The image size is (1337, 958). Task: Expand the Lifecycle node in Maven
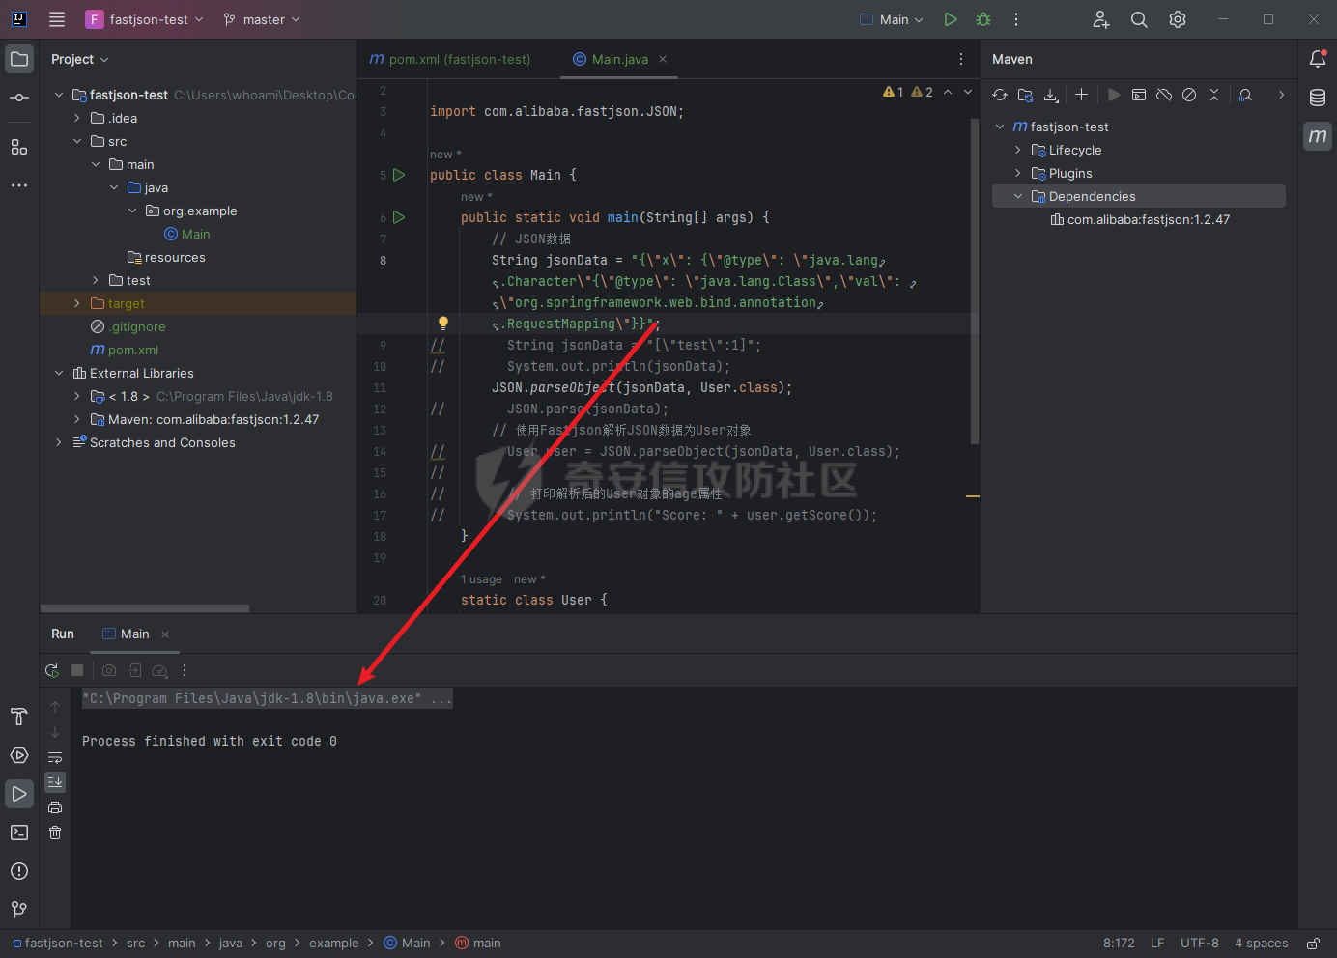[x=1018, y=150]
